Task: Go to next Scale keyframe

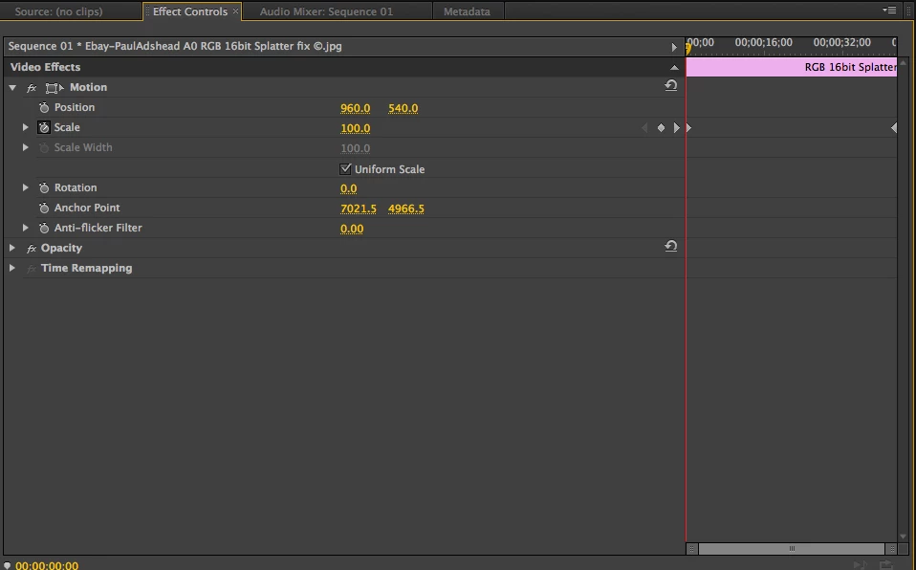Action: (x=677, y=127)
